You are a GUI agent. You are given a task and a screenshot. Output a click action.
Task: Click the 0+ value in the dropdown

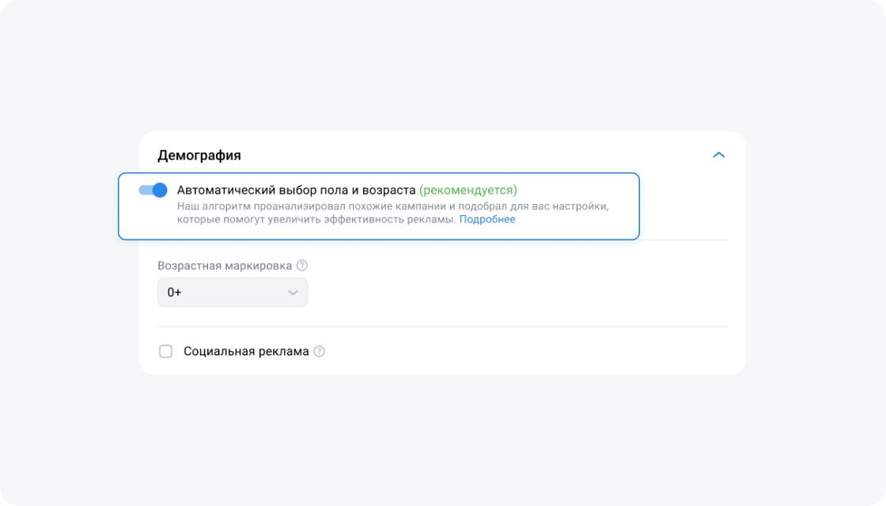coord(174,293)
